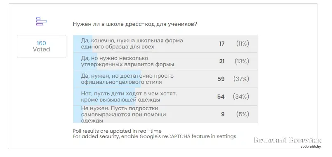Select 'официально-делового стиля' answer row
This screenshot has height=157, width=332.
point(165,79)
